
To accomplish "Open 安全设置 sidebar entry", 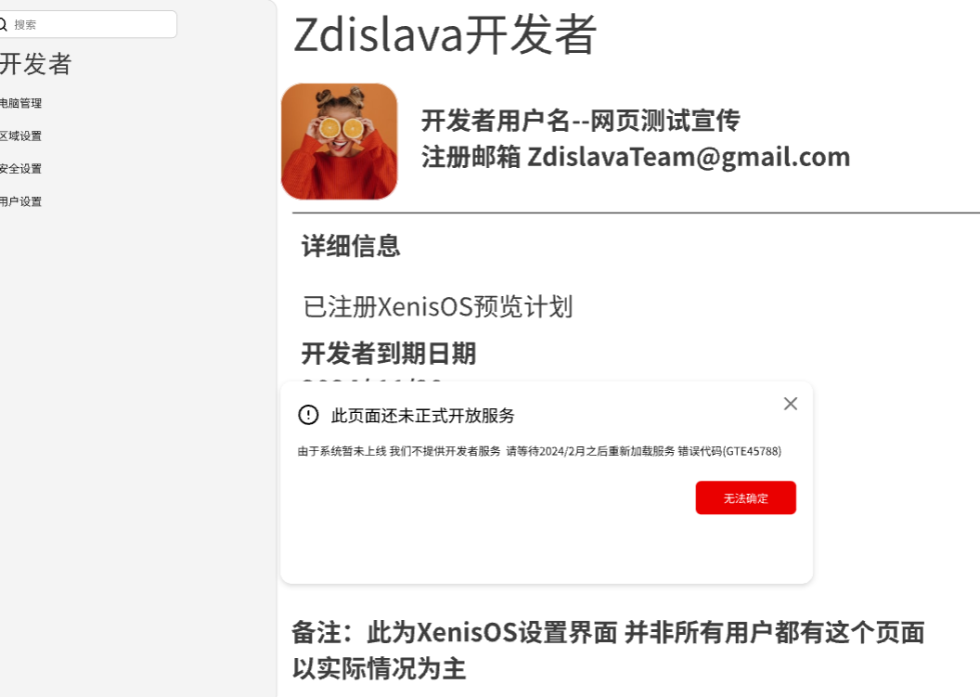I will [20, 169].
